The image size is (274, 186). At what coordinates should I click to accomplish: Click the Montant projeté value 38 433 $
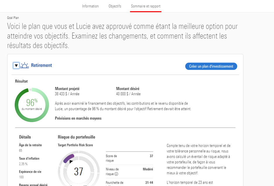tap(67, 94)
